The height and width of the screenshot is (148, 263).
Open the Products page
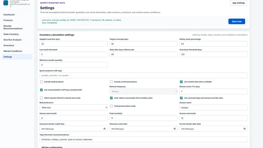(8, 20)
